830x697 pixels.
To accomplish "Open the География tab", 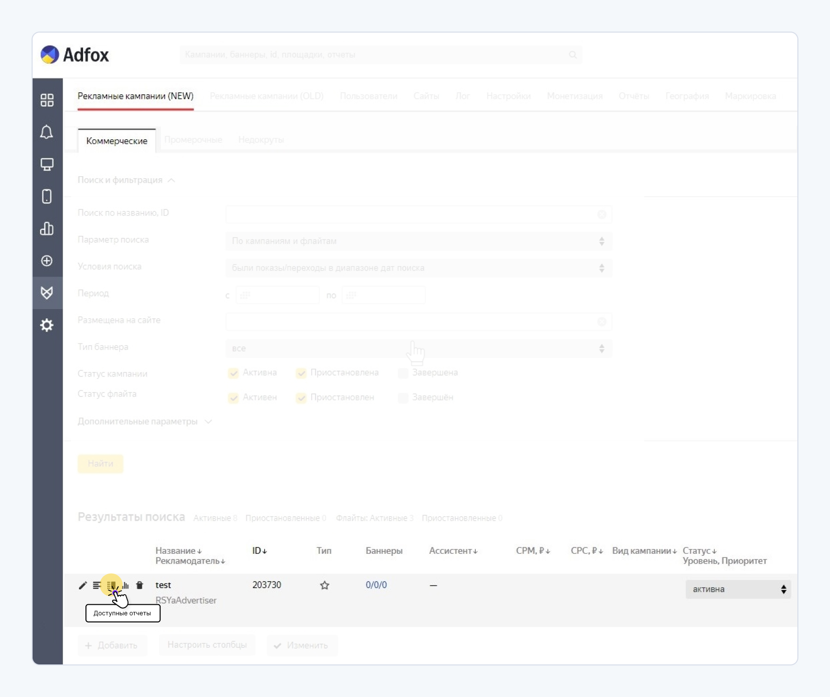I will click(687, 96).
